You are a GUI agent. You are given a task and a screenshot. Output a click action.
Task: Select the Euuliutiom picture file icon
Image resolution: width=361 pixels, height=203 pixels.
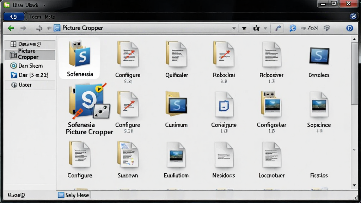click(x=176, y=155)
